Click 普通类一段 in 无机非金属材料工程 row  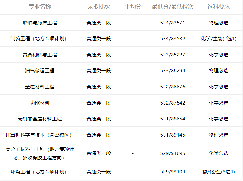click(x=99, y=119)
